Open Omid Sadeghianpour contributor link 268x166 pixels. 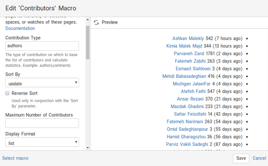tap(187, 129)
